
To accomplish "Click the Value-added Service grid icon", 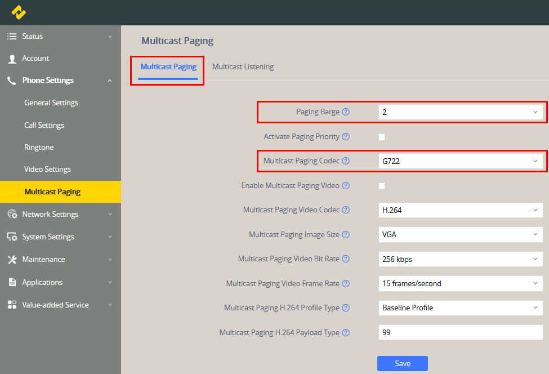I will (12, 305).
